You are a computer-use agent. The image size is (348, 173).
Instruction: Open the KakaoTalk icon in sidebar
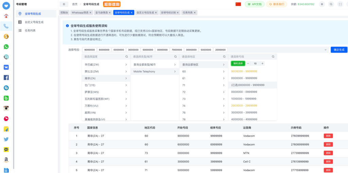[6, 150]
